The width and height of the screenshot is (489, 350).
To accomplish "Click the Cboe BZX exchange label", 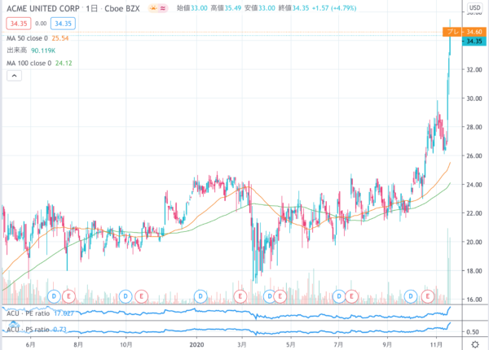I will tap(122, 8).
